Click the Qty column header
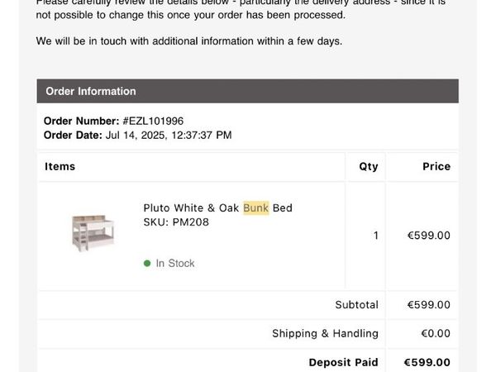Screen dimensions: 496x372 [x=369, y=167]
